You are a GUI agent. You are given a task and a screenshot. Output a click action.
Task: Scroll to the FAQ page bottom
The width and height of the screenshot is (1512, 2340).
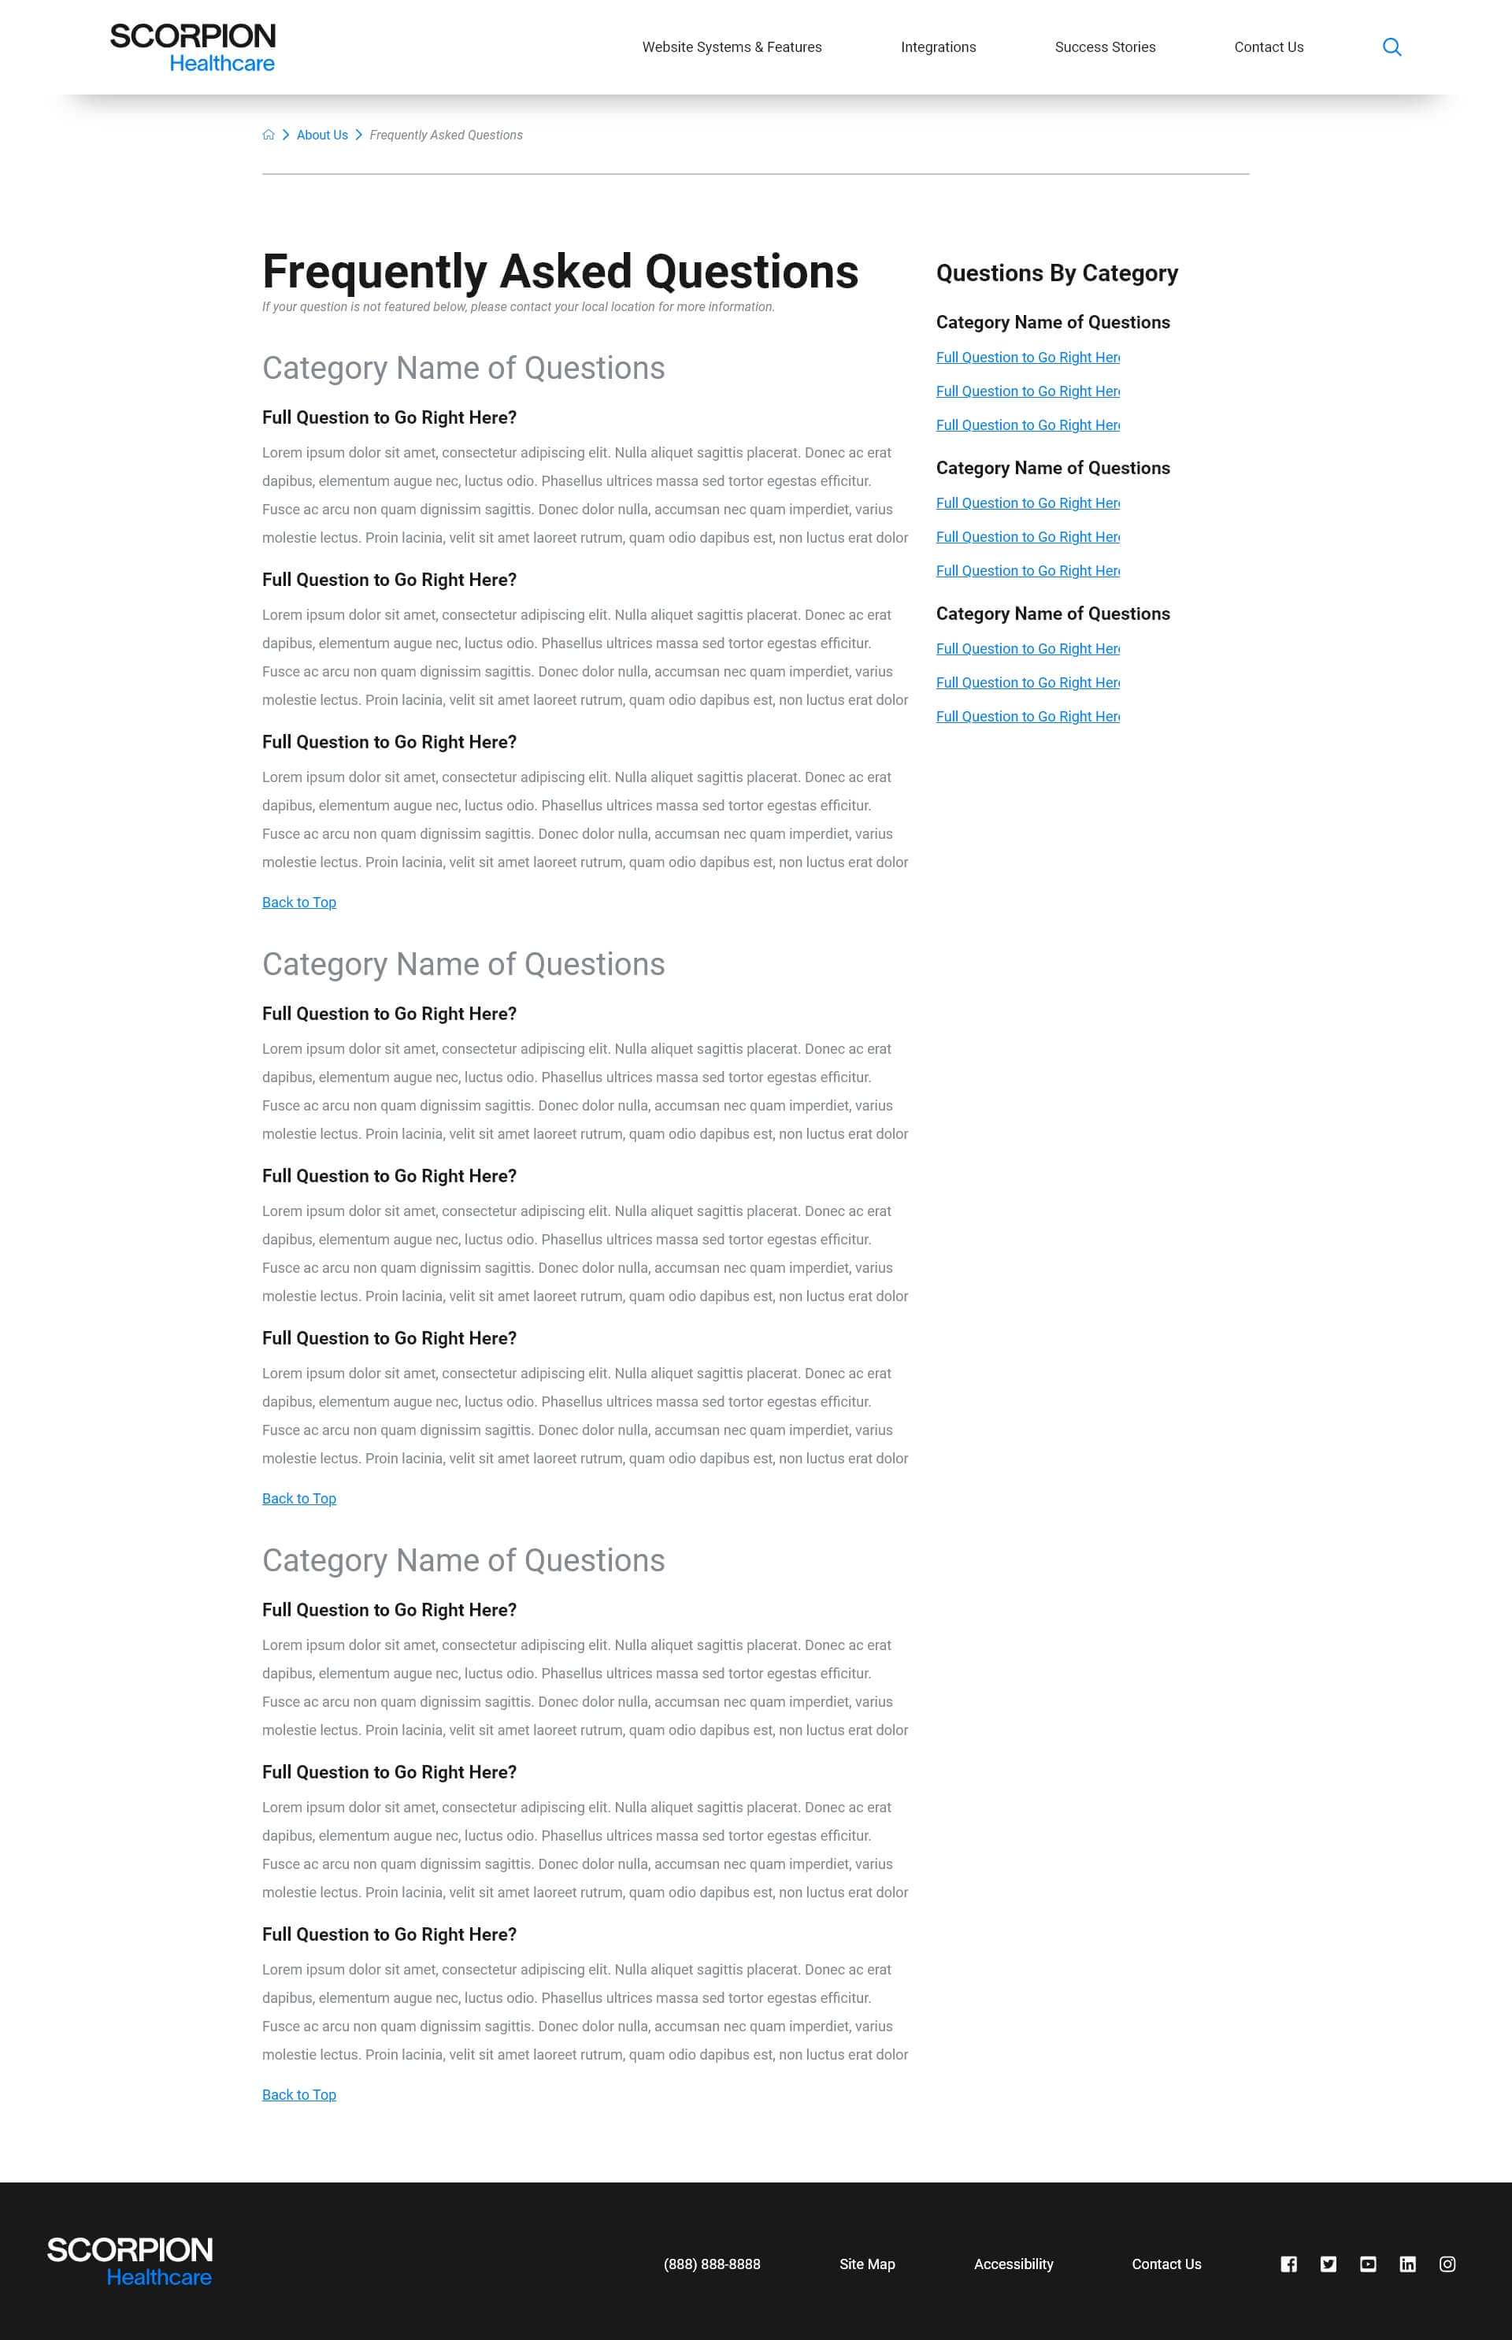click(298, 2094)
